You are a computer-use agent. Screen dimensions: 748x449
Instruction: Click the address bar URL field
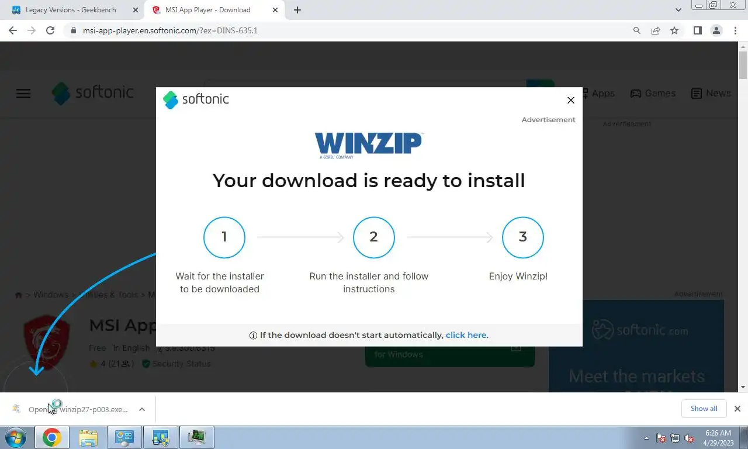tap(351, 30)
